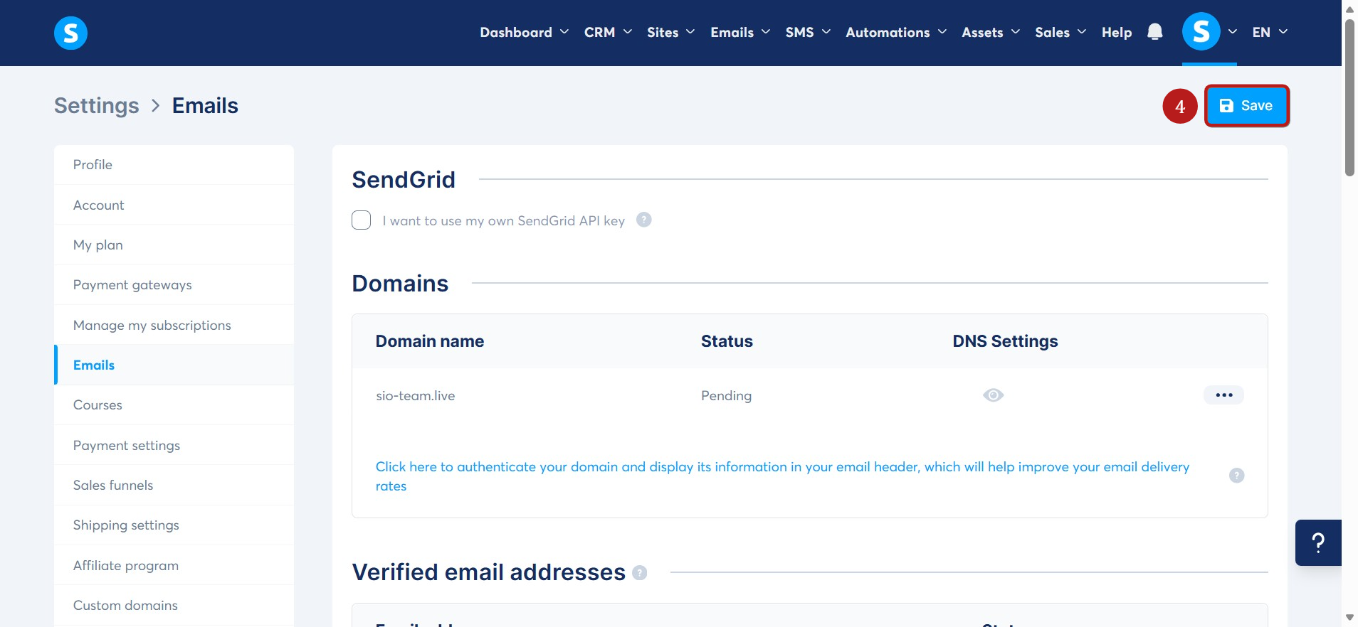Open Manage my subscriptions
This screenshot has width=1358, height=627.
[174, 325]
